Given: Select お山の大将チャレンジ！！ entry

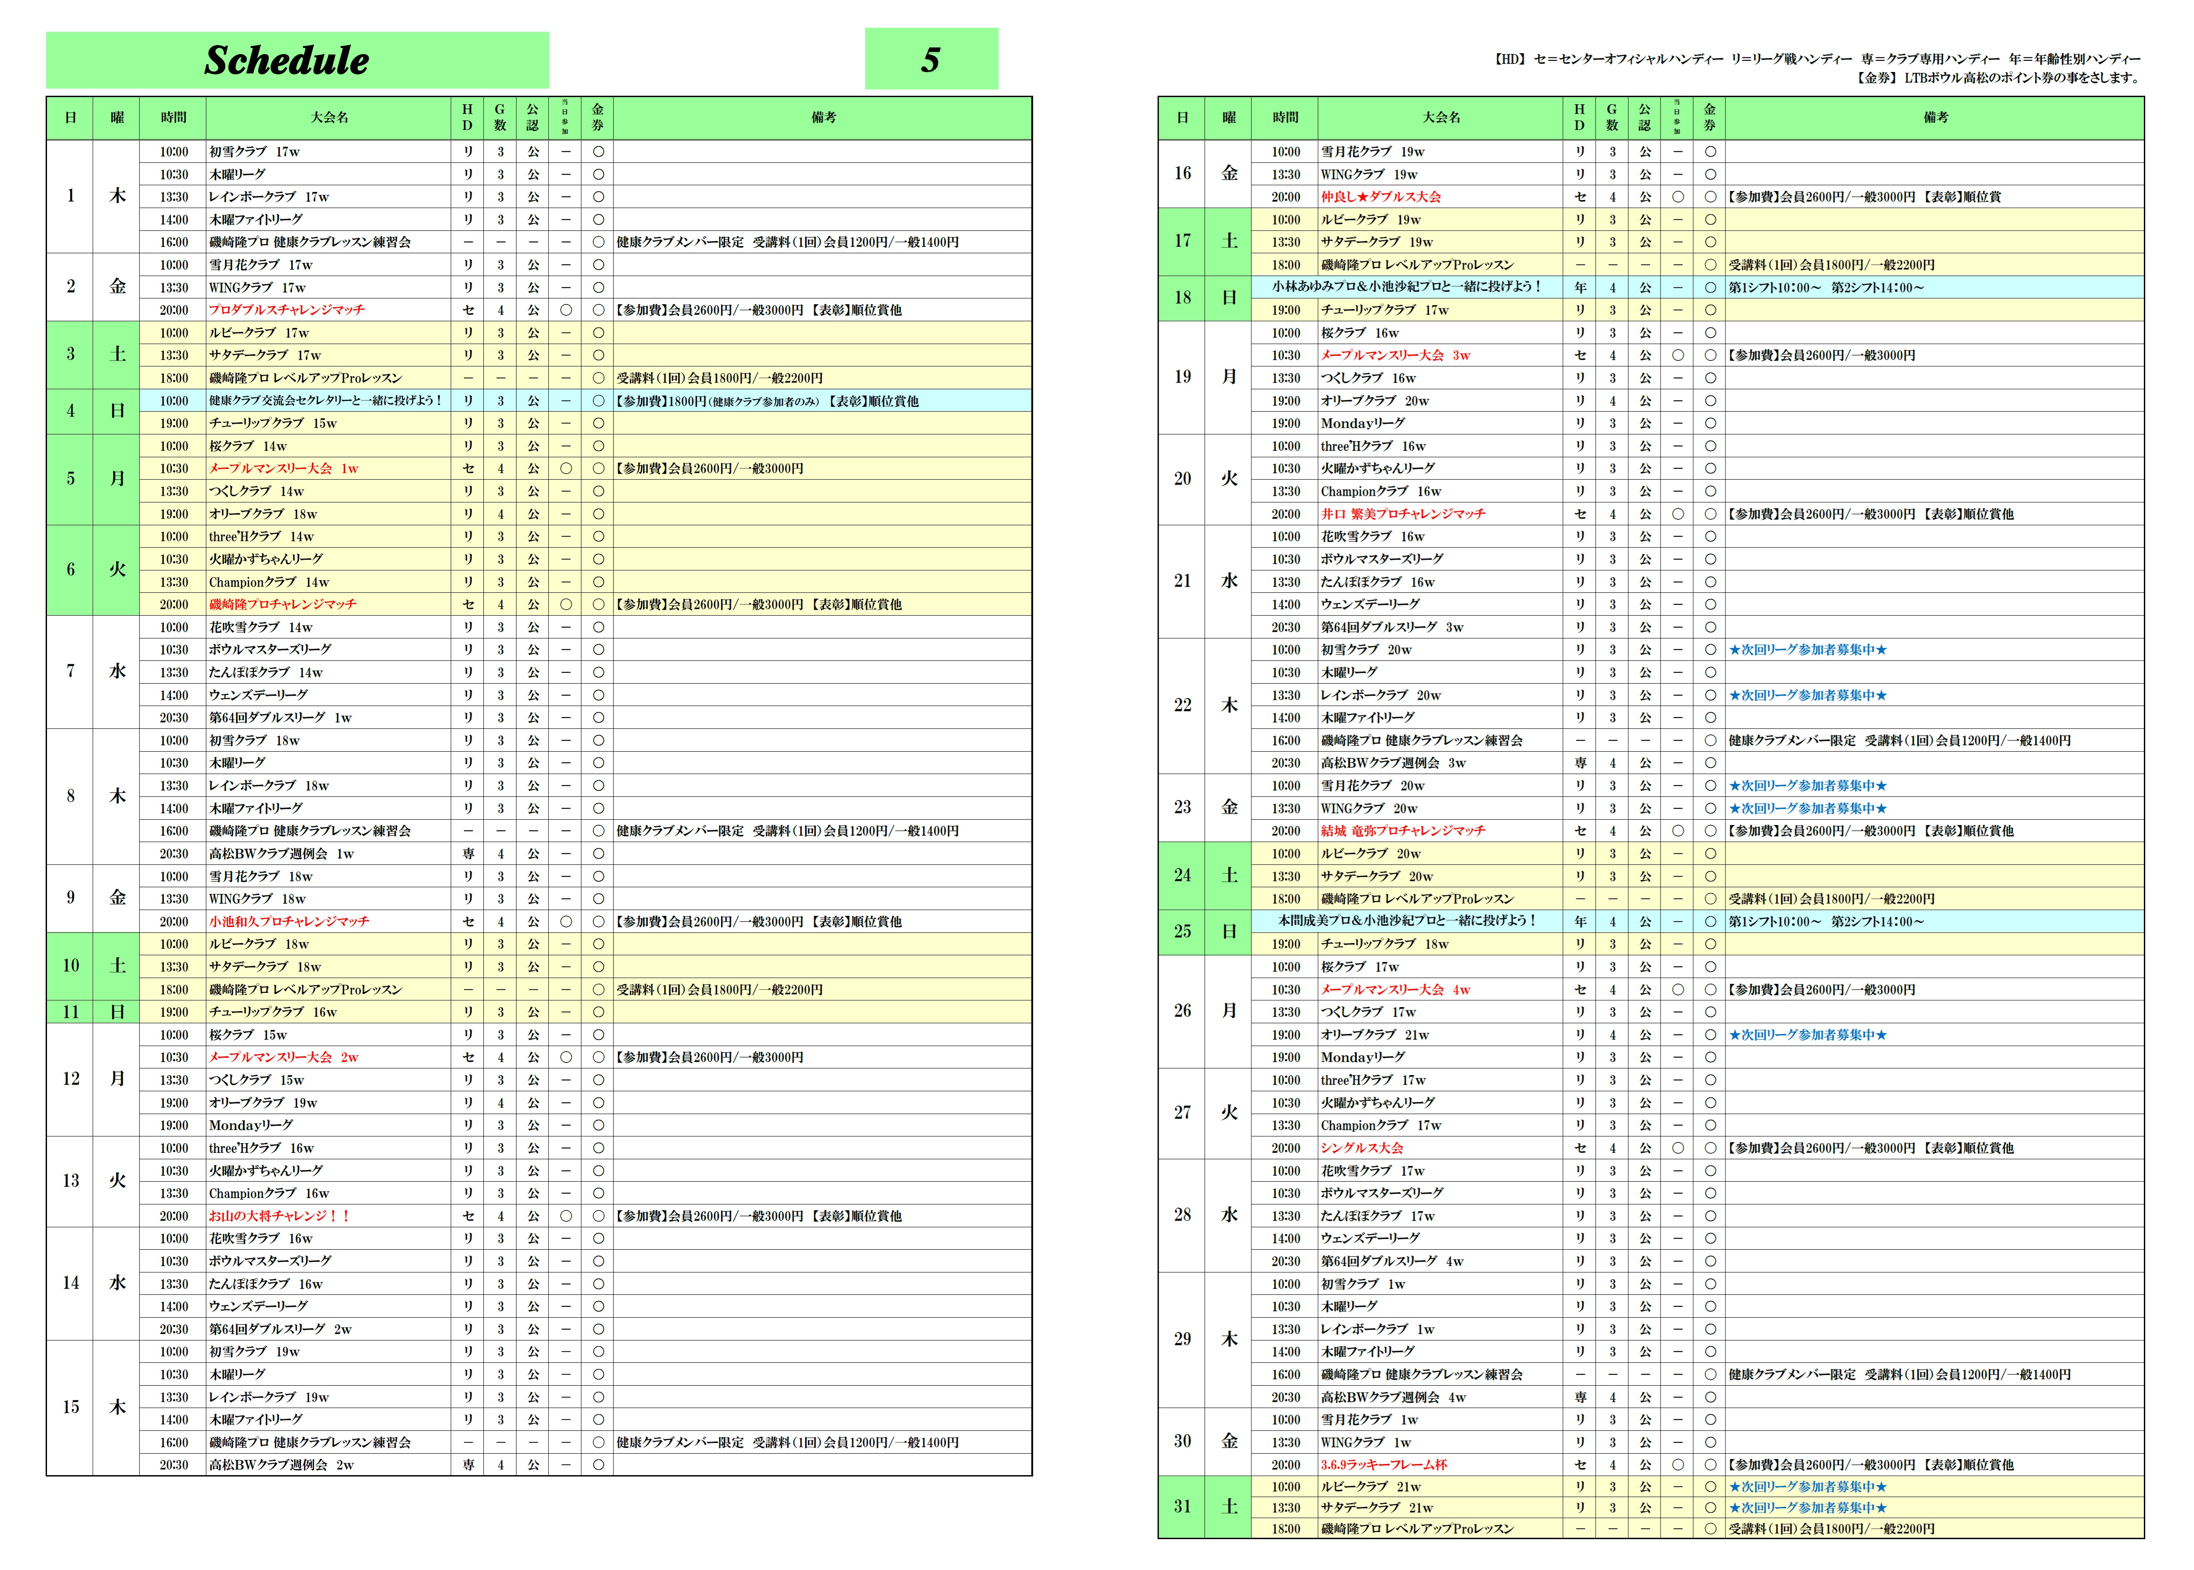Looking at the screenshot, I should coord(279,1216).
